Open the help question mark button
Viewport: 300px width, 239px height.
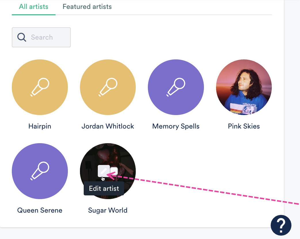pyautogui.click(x=281, y=225)
